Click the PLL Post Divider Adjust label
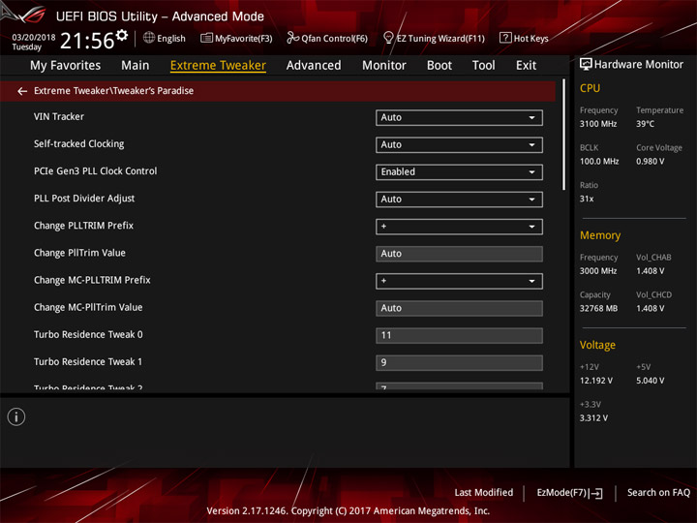 (84, 199)
